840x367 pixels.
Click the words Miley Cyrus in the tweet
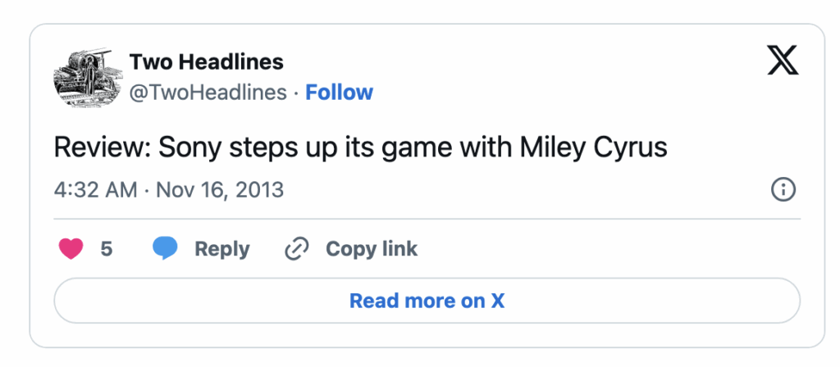click(x=594, y=147)
